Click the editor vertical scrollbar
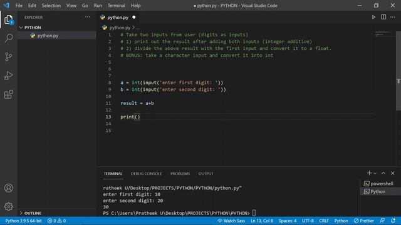Screen dimensions: 401x225 click(398, 71)
